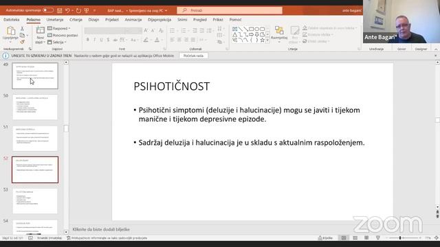Image resolution: width=440 pixels, height=247 pixels.
Task: Select Justify text alignment
Action: pyautogui.click(x=193, y=40)
